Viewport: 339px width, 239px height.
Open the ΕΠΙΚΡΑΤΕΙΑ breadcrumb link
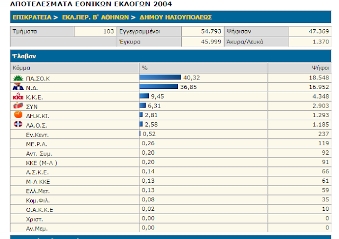32,17
